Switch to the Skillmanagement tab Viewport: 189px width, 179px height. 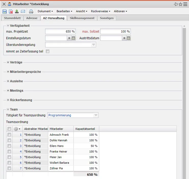coord(82,18)
